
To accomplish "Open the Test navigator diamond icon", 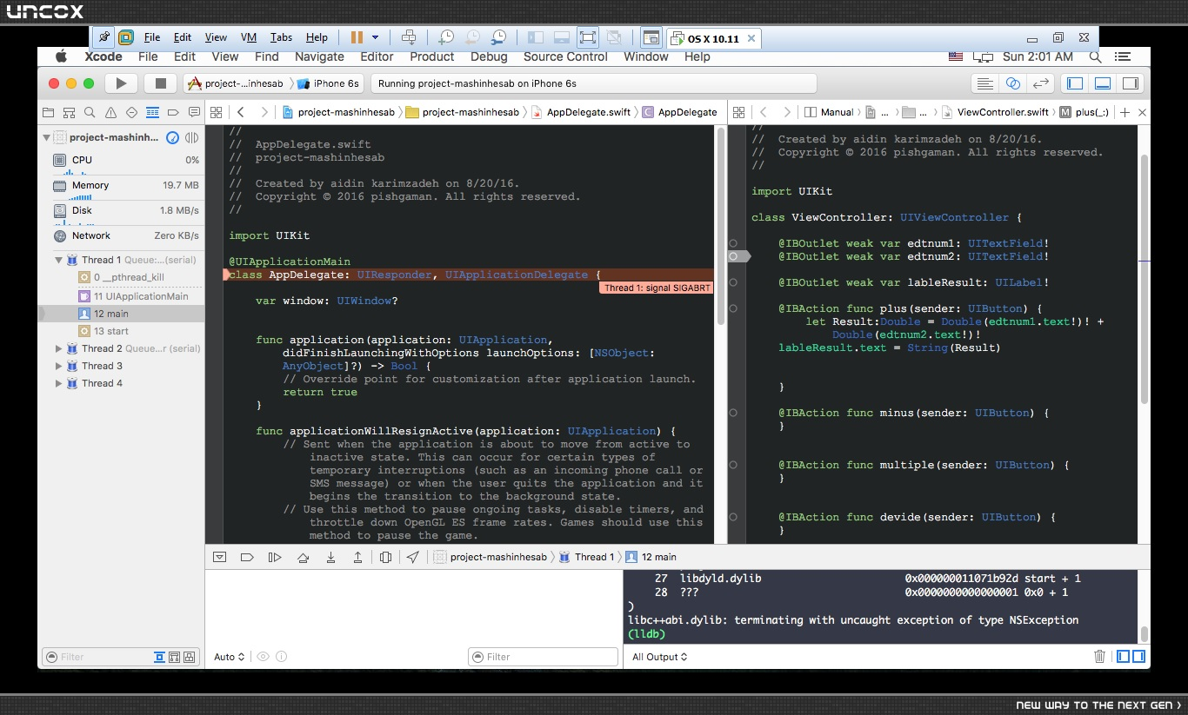I will [131, 112].
